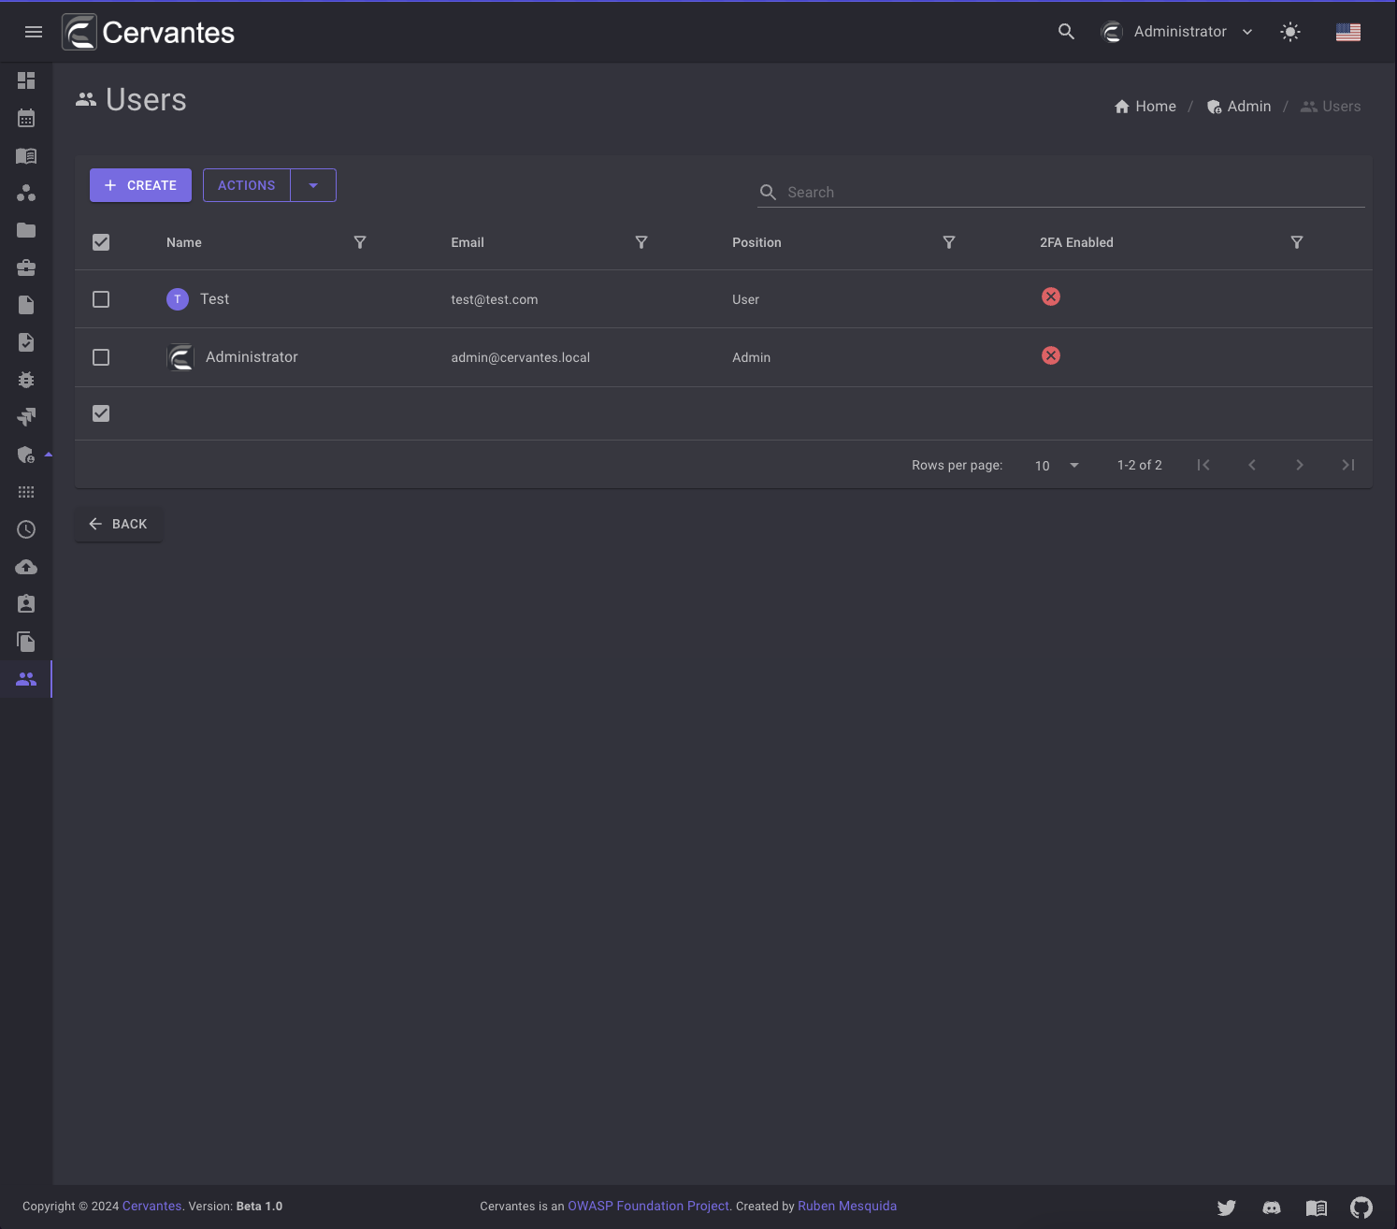Open the Logs clock icon in sidebar
Image resolution: width=1397 pixels, height=1229 pixels.
26,529
